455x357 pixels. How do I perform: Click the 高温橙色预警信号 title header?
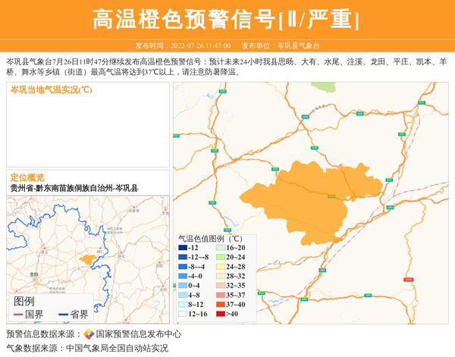click(x=227, y=20)
